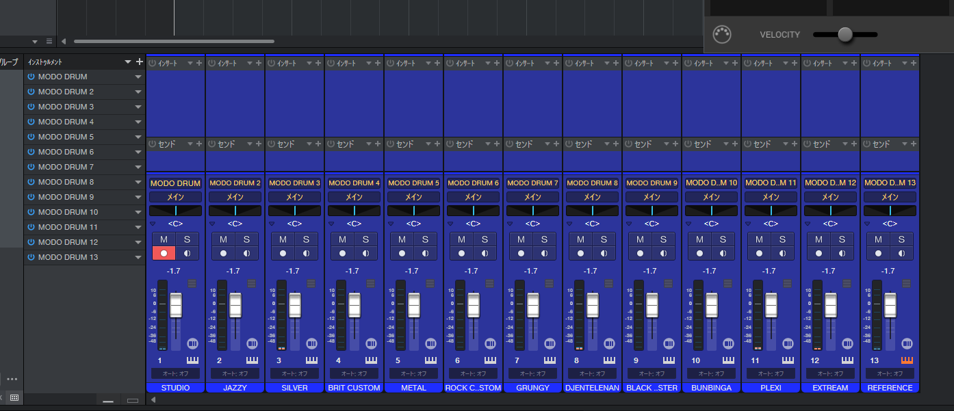
Task: Switch to the グループ tab
Action: pyautogui.click(x=9, y=62)
